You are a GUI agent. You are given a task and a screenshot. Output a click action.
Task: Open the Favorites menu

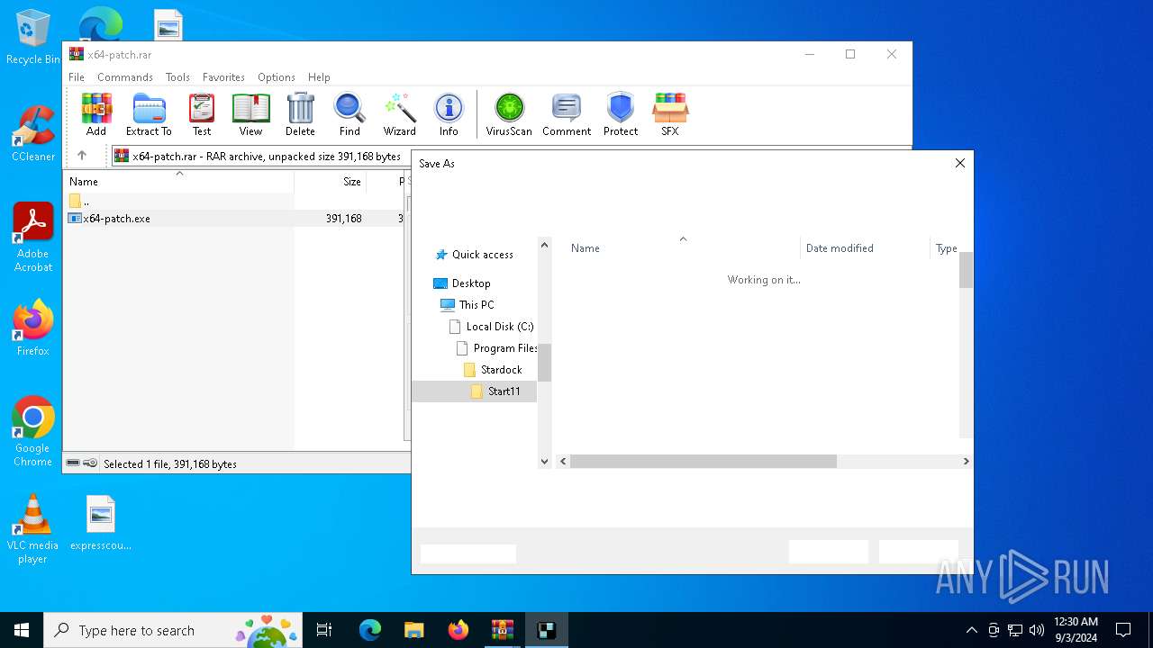click(223, 77)
